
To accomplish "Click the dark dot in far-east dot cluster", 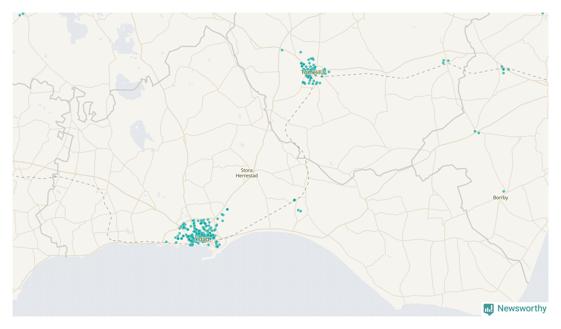I will click(x=504, y=69).
